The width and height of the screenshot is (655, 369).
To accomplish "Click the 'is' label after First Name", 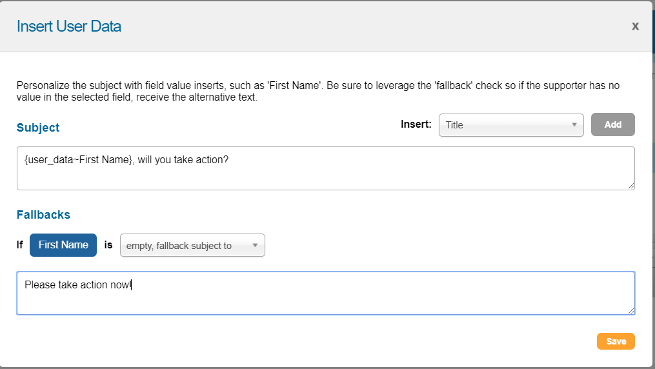I will click(108, 245).
